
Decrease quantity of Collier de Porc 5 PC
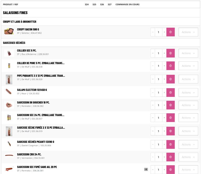tap(153, 66)
